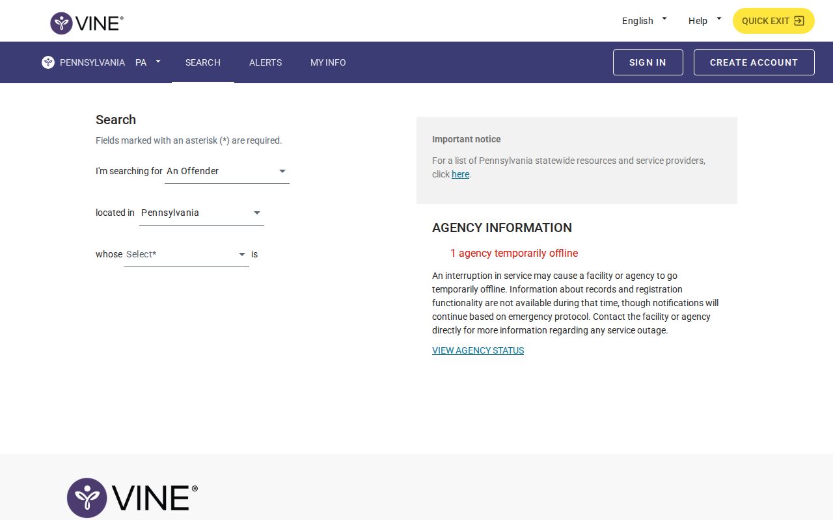The image size is (833, 520).
Task: Click the 'Agency Information' heading
Action: (x=502, y=227)
